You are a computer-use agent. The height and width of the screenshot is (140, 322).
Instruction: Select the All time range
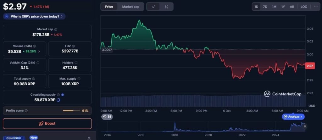(x=292, y=7)
